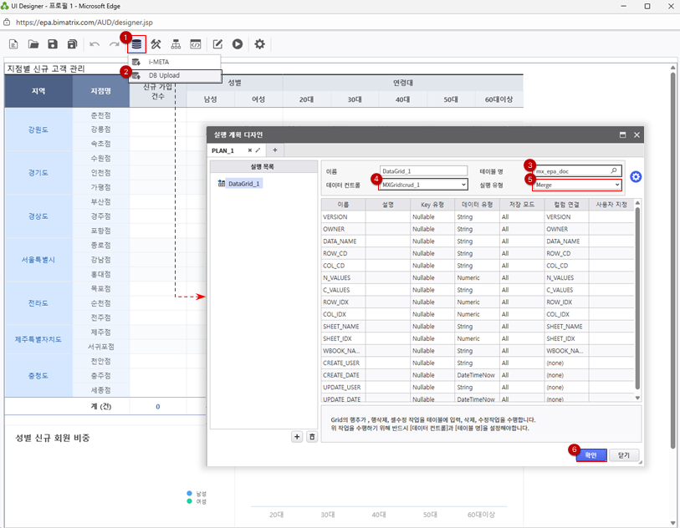The image size is (680, 528).
Task: Switch to the PLAN_1 tab
Action: (x=225, y=150)
